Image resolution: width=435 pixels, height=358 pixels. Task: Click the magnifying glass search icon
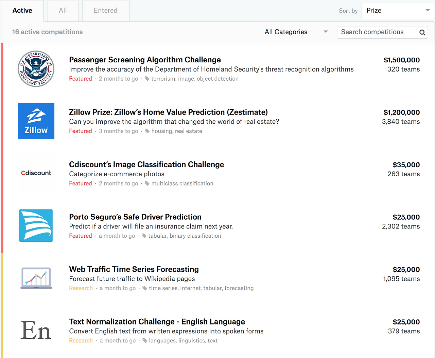(422, 33)
